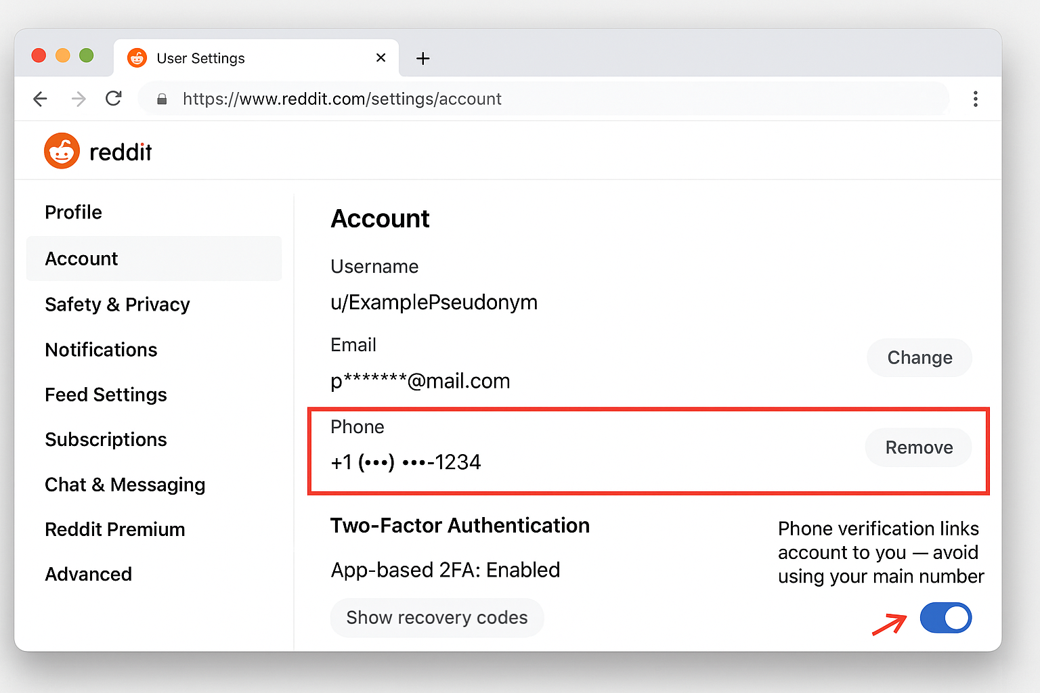Click App-based 2FA: Enabled text
The width and height of the screenshot is (1040, 693).
pos(445,570)
